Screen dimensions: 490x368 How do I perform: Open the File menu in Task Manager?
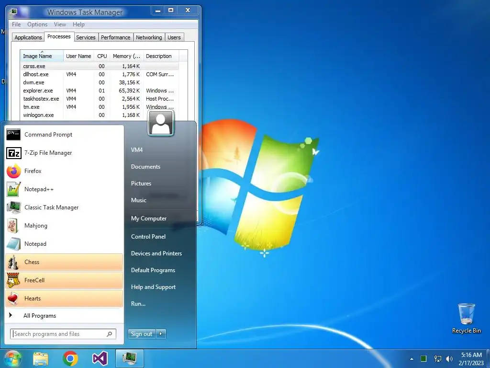[16, 24]
